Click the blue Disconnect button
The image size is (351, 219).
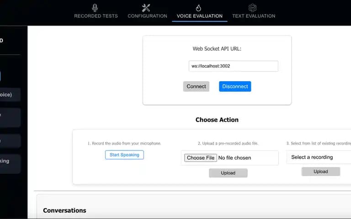(x=235, y=87)
